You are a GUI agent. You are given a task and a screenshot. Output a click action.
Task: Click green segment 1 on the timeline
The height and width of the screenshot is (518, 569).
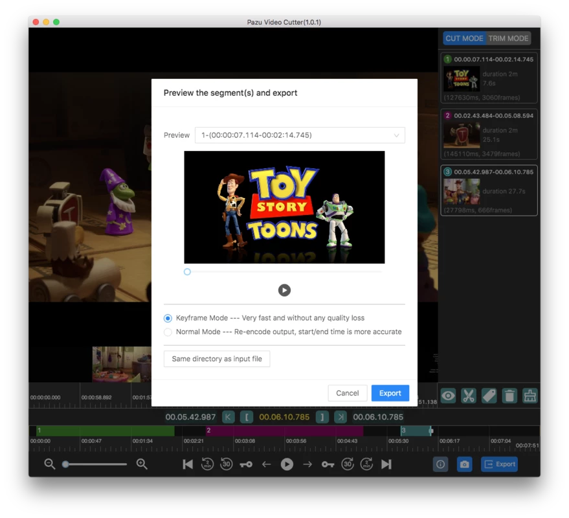click(106, 431)
